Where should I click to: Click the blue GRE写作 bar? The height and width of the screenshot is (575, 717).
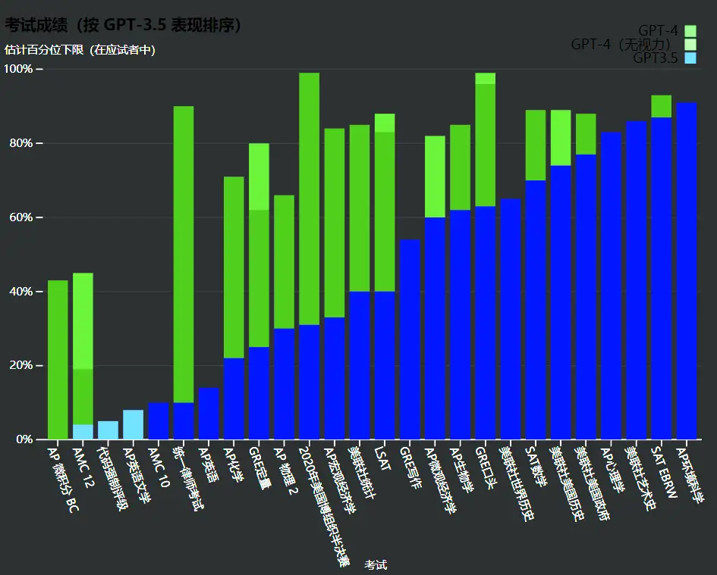[x=410, y=339]
